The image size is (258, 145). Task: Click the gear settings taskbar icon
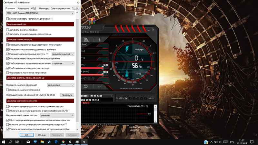pyautogui.click(x=70, y=142)
